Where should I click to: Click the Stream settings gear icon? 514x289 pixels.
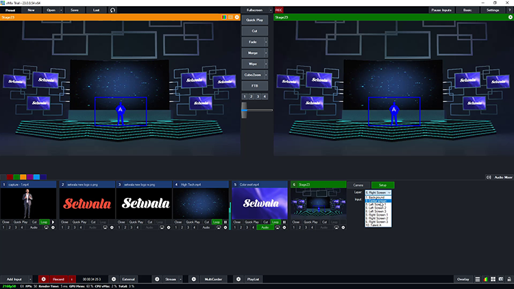[156, 279]
